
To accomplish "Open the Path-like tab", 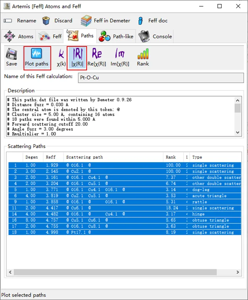I will click(116, 36).
